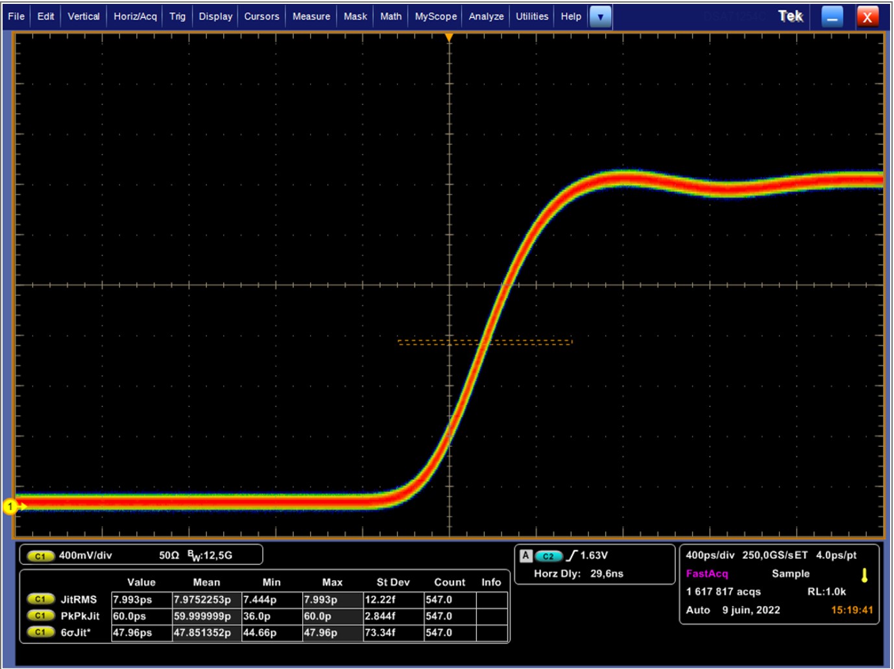Screen dimensions: 894x669
Task: Click the BW:12,5G bandwidth readout
Action: [x=210, y=556]
